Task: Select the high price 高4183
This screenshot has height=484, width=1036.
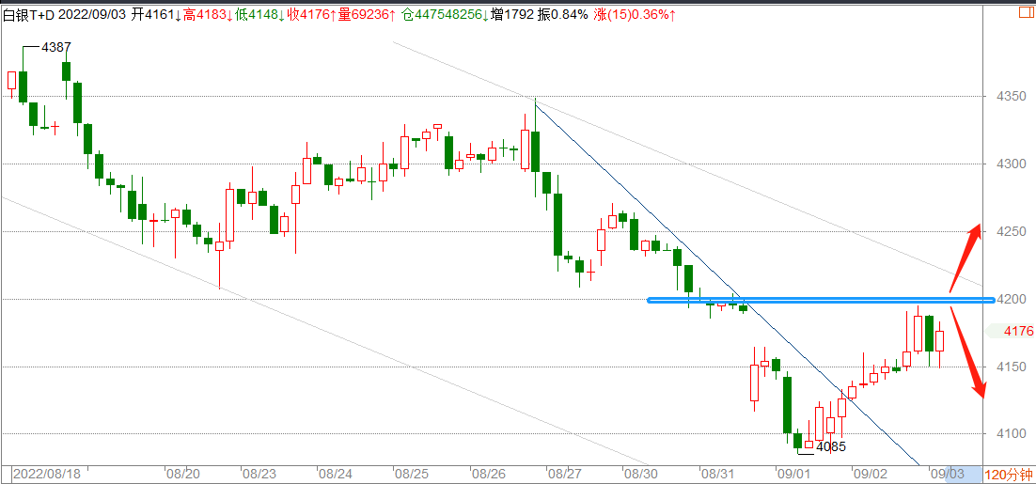Action: [205, 14]
